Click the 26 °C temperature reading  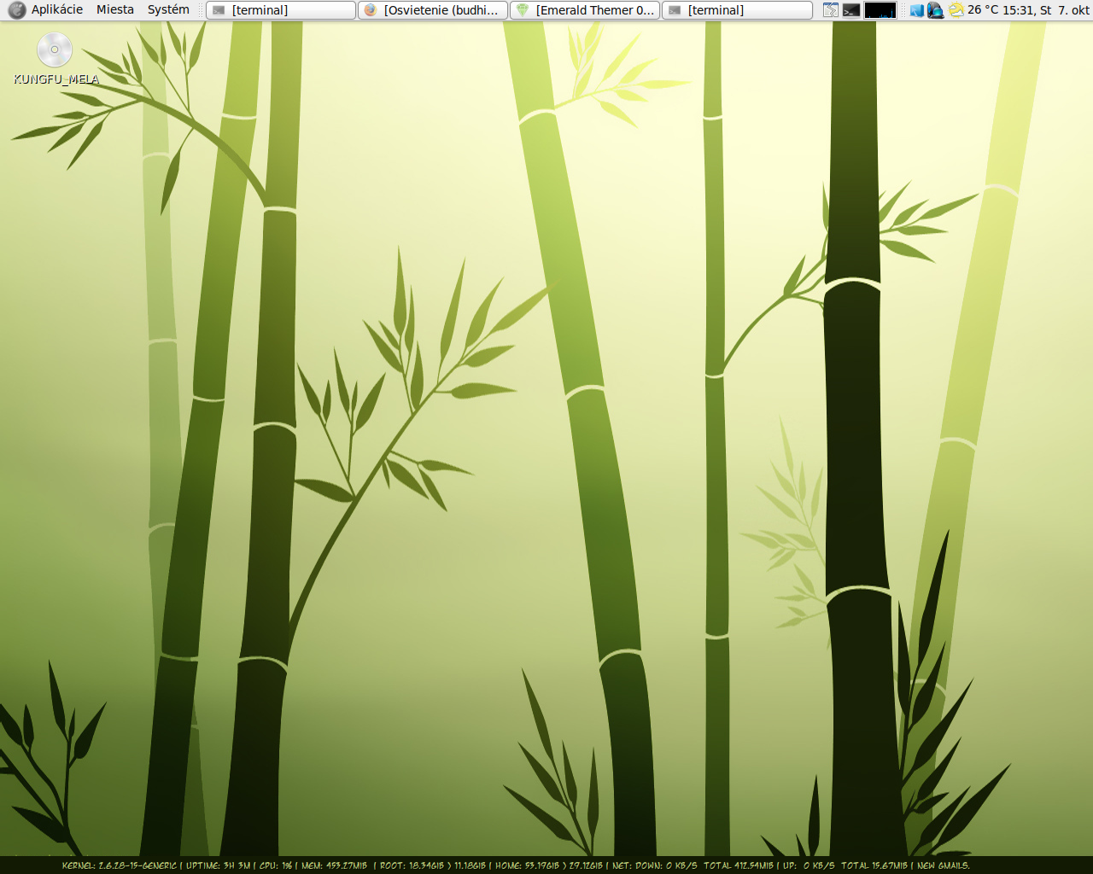tap(983, 10)
